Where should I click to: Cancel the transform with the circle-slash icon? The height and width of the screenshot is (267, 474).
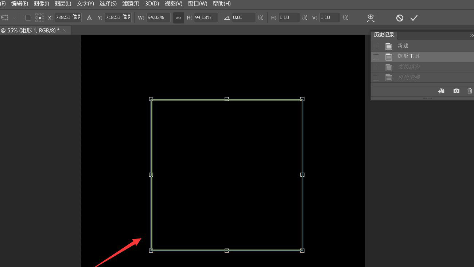coord(400,18)
